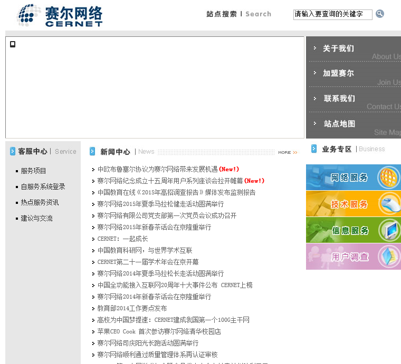The image size is (401, 364).
Task: Click the magnifier search icon
Action: pyautogui.click(x=380, y=14)
